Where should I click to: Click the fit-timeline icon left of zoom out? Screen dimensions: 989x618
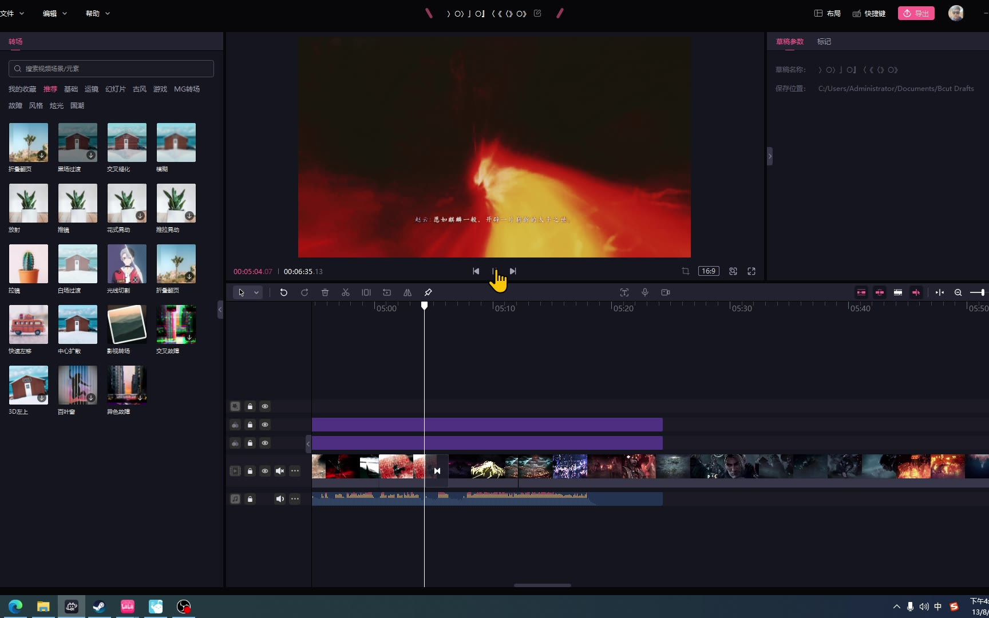(940, 292)
